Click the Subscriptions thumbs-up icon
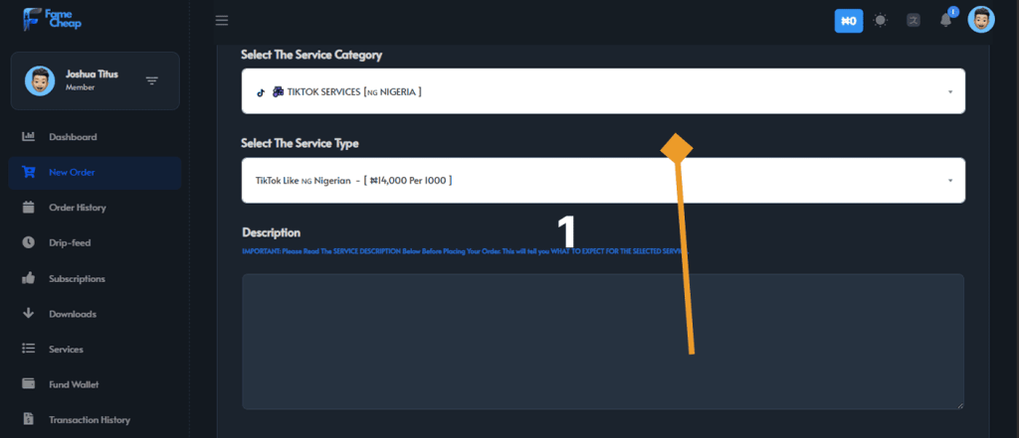This screenshot has height=438, width=1019. (x=28, y=278)
